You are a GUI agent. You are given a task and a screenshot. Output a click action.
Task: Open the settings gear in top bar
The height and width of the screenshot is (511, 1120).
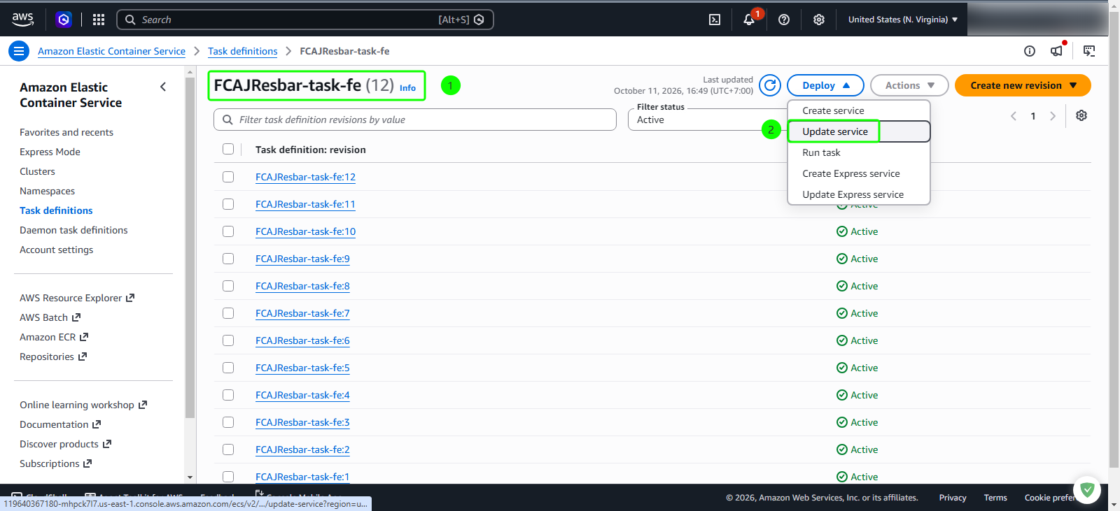(819, 20)
